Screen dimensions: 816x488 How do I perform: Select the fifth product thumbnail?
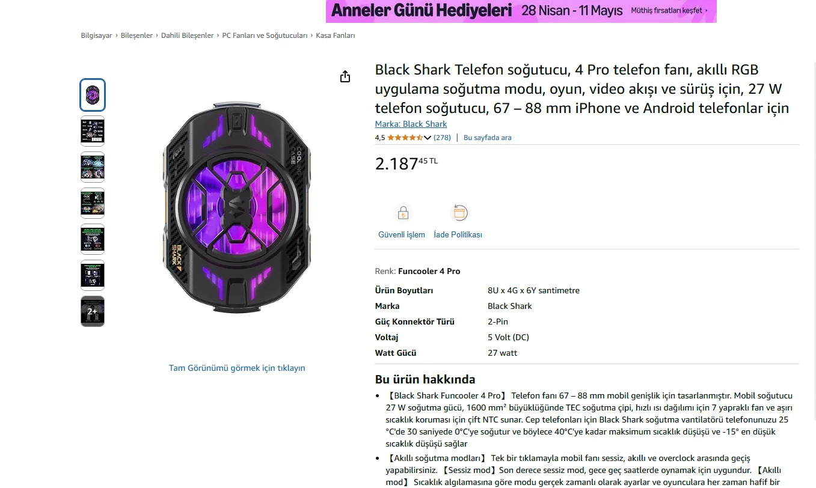click(93, 239)
